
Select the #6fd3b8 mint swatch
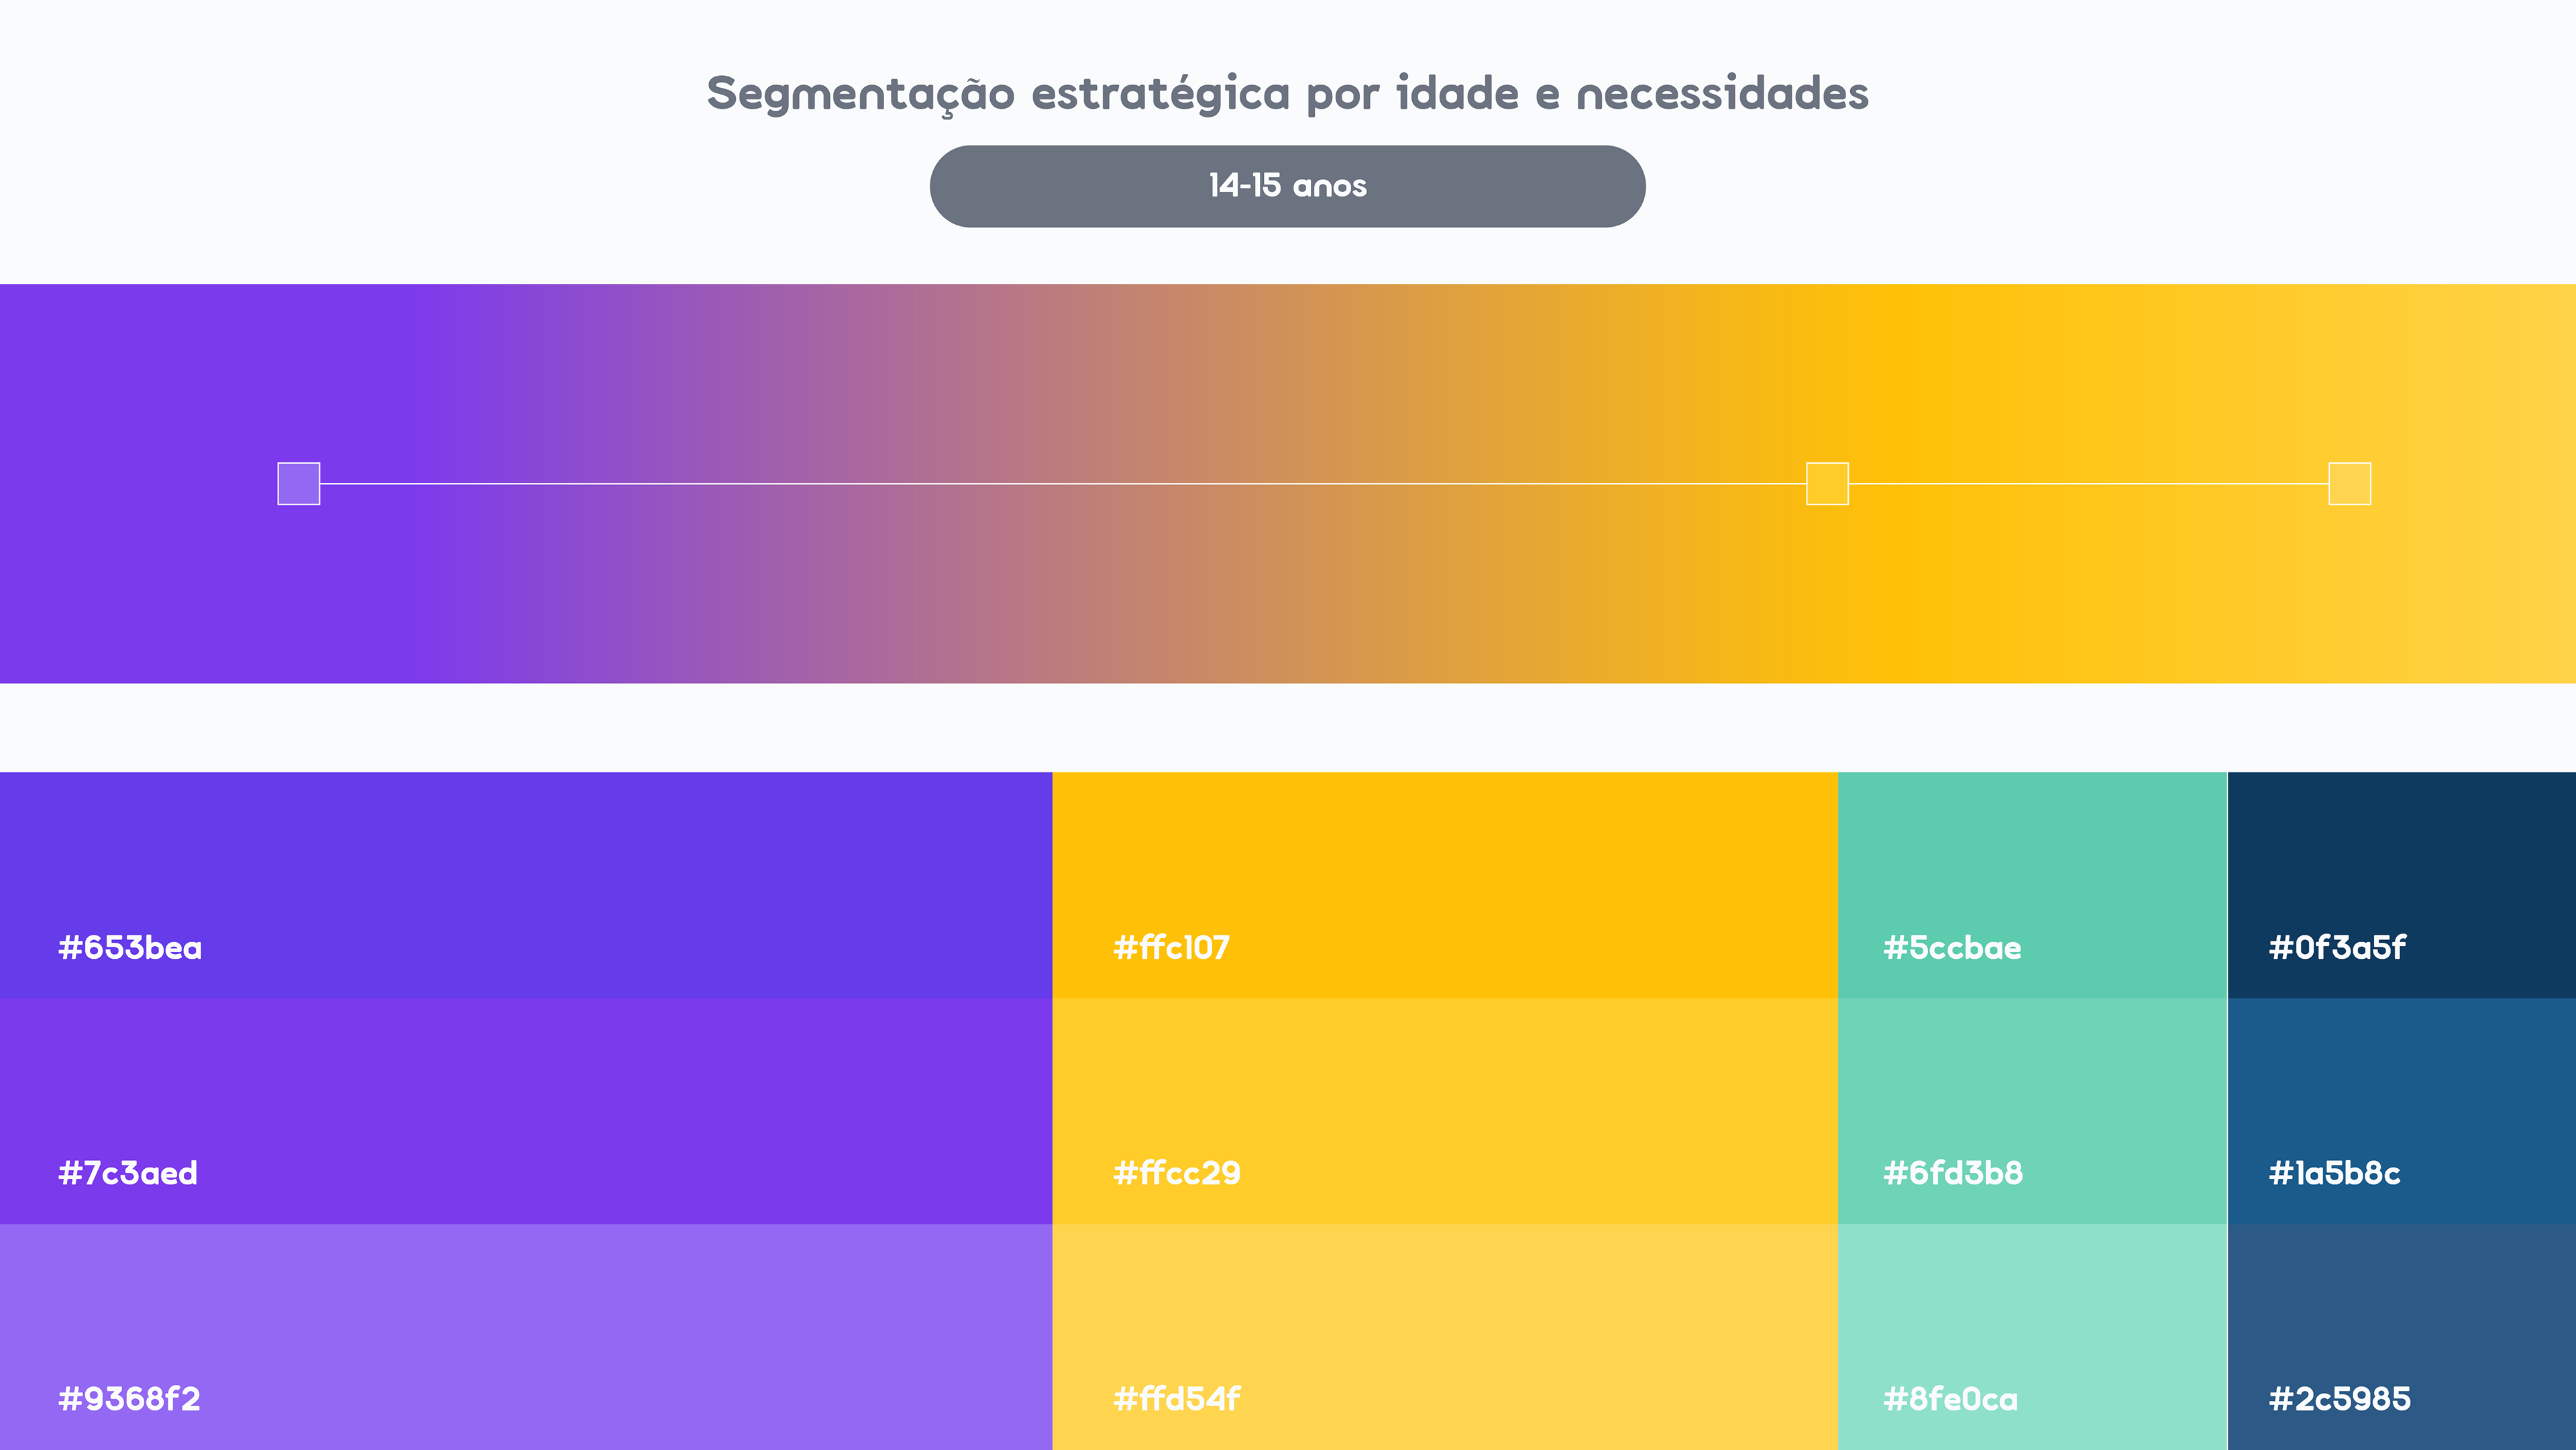(2033, 1111)
